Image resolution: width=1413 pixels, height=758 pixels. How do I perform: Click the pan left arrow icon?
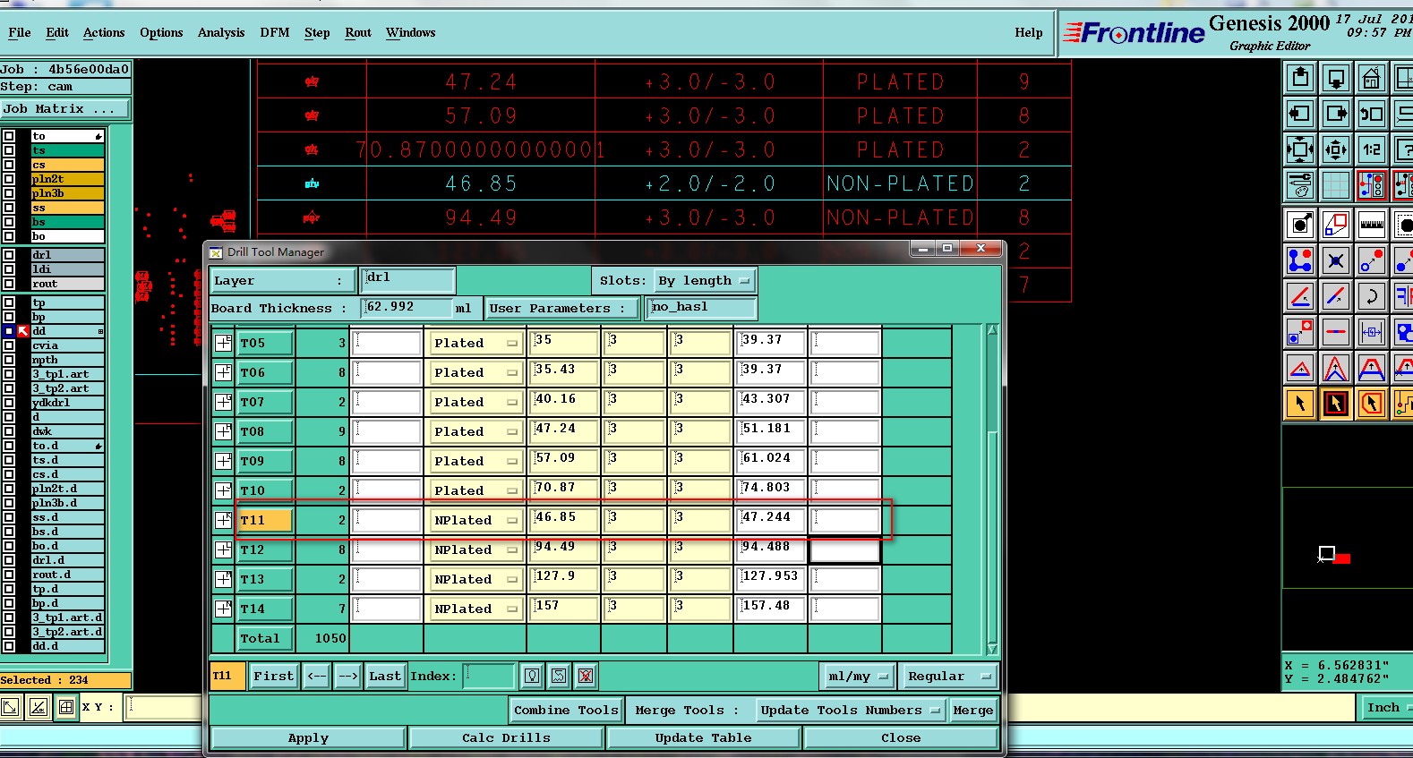tap(1300, 114)
